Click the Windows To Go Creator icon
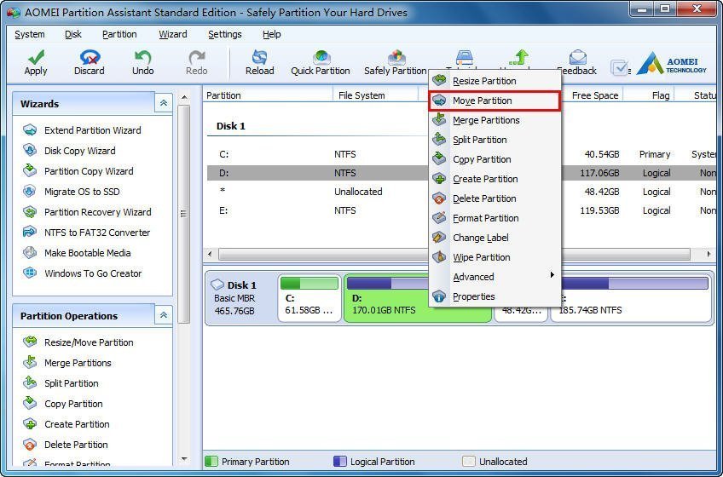This screenshot has height=477, width=723. pyautogui.click(x=30, y=273)
